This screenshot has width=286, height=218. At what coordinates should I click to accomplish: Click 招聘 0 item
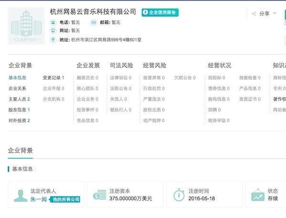pos(214,110)
